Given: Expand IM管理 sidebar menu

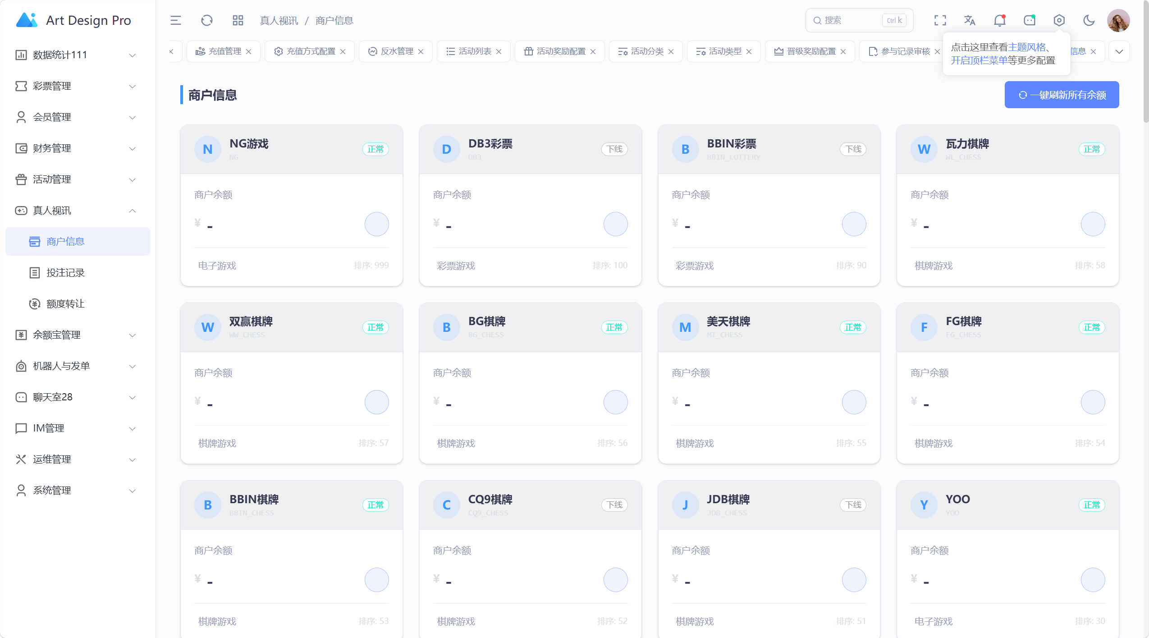Looking at the screenshot, I should point(78,428).
